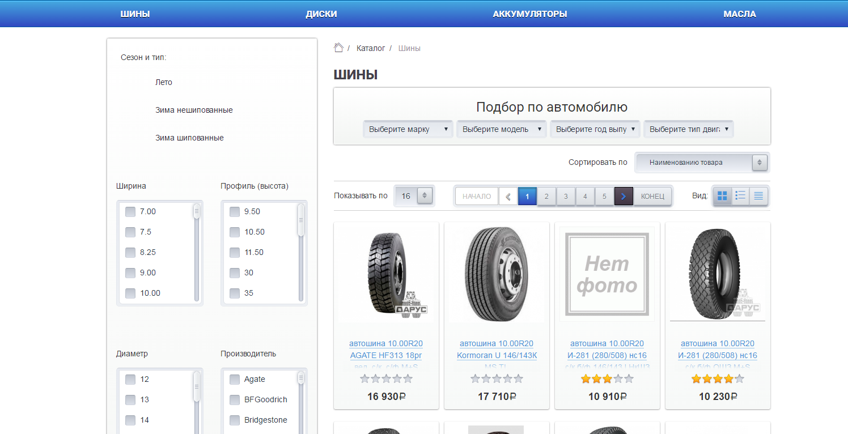Go to the home page via house icon

click(338, 48)
